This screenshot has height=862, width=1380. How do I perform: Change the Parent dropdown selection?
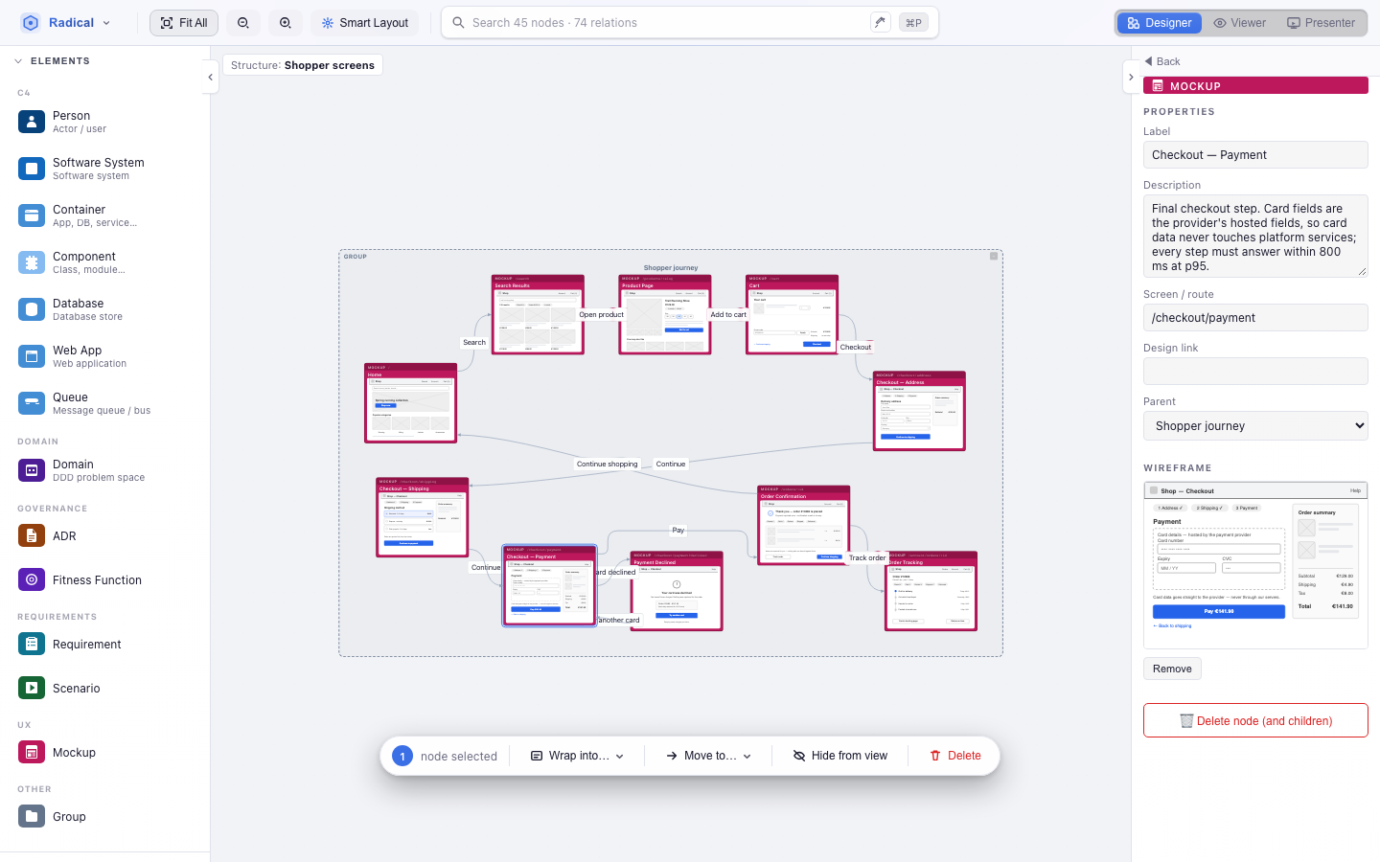(1255, 426)
